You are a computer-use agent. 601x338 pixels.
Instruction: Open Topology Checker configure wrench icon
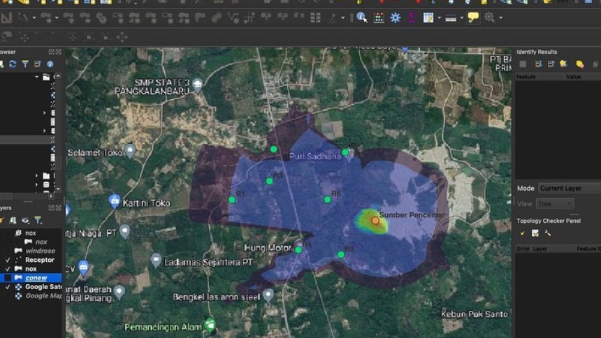(547, 233)
